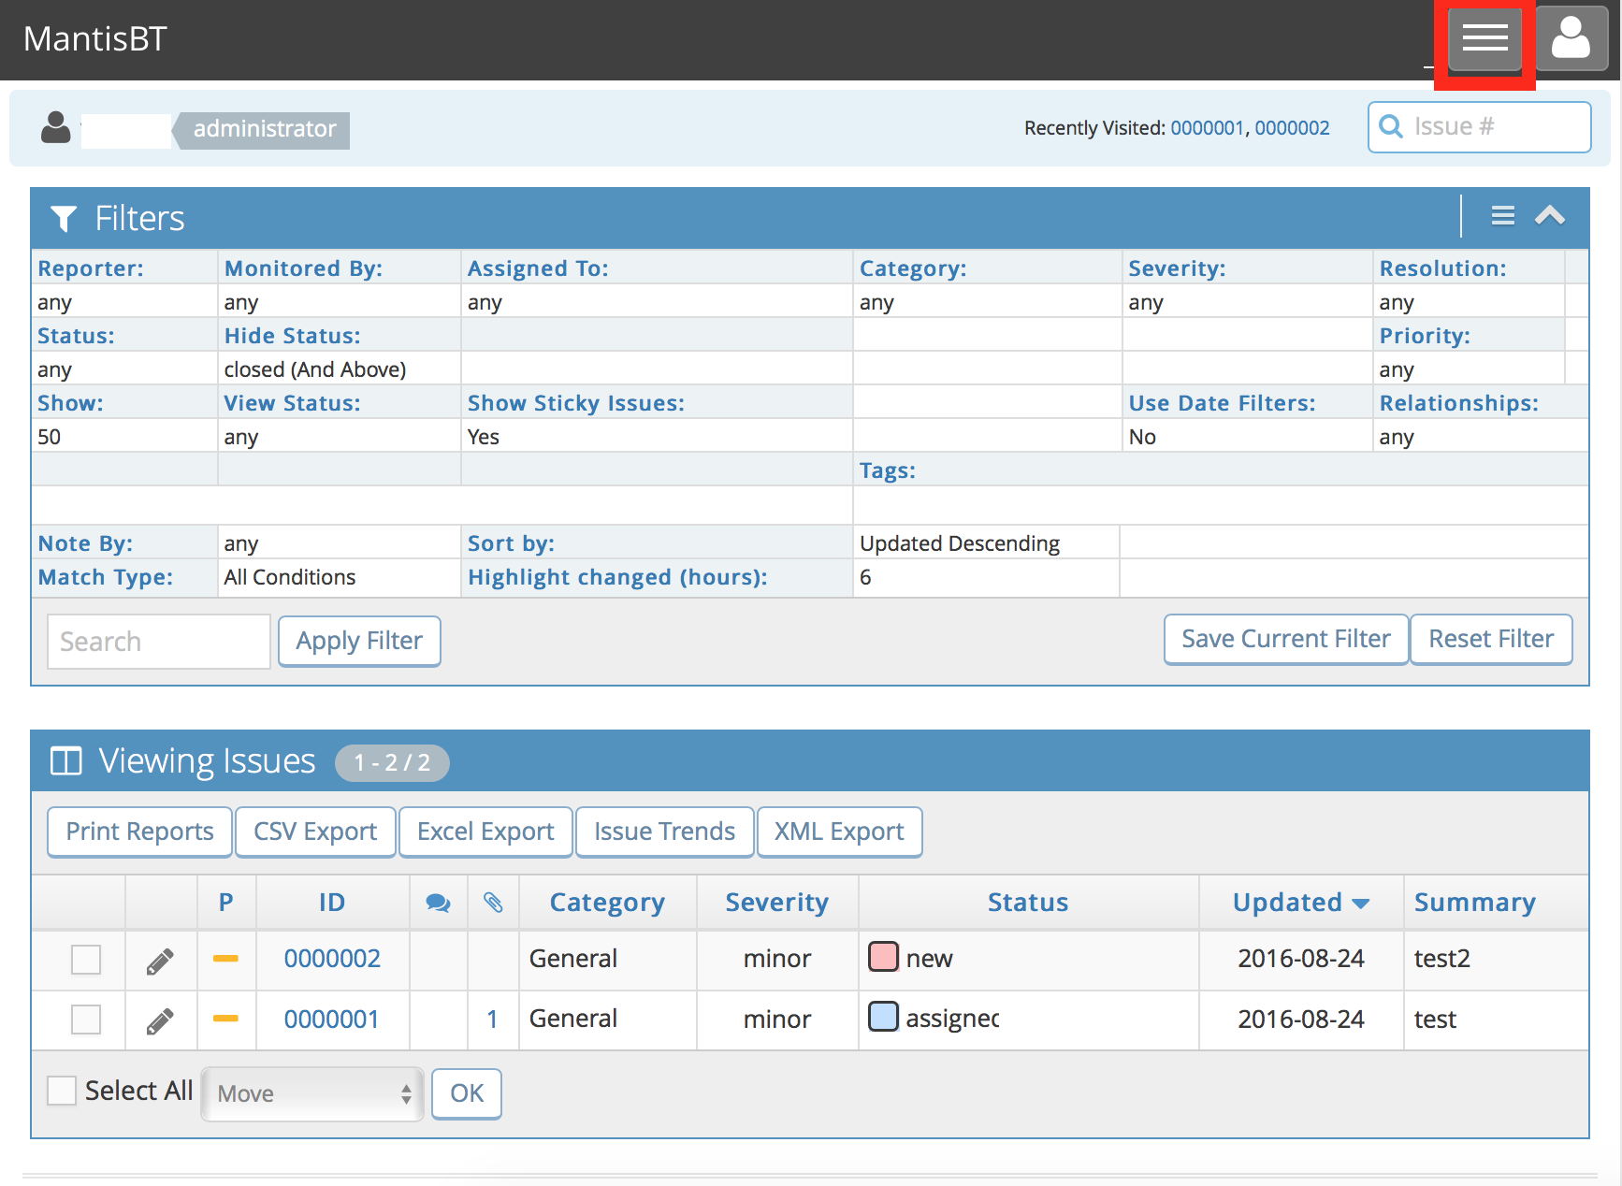Open the hamburger navigation menu
This screenshot has width=1622, height=1186.
1484,39
